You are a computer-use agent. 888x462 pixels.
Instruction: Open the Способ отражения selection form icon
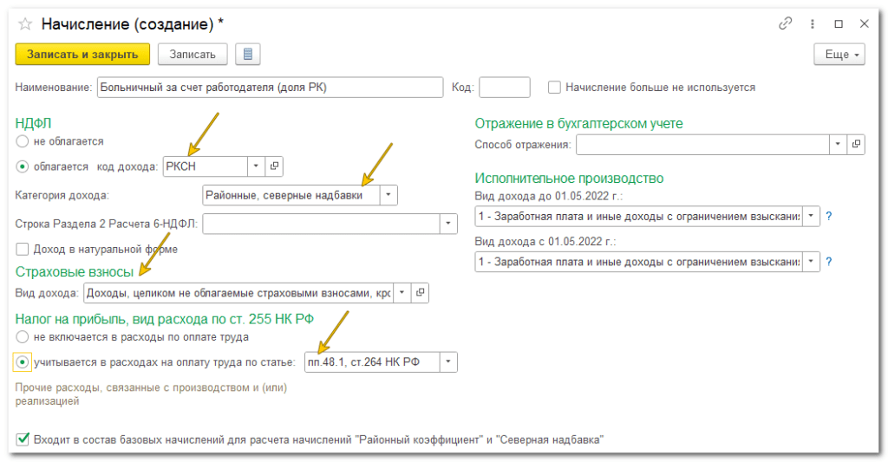856,145
